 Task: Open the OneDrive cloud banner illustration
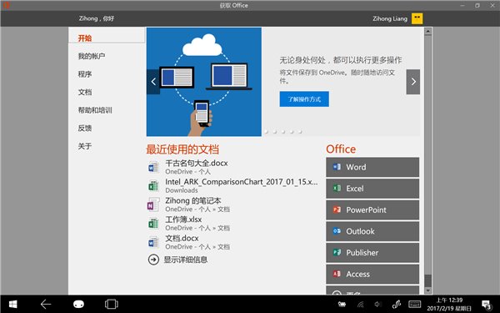[204, 82]
